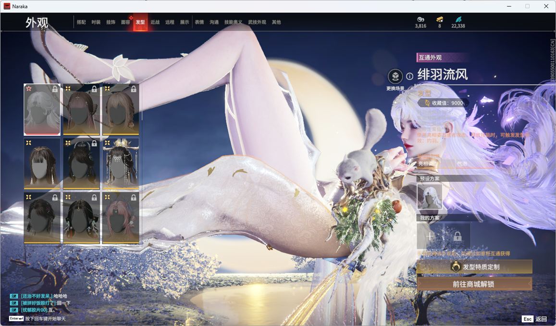
Task: Select the golden crown ornate hairstyle
Action: (121, 163)
